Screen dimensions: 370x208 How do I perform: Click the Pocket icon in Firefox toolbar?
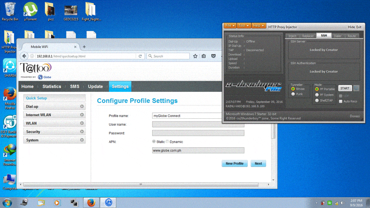[x=213, y=56]
